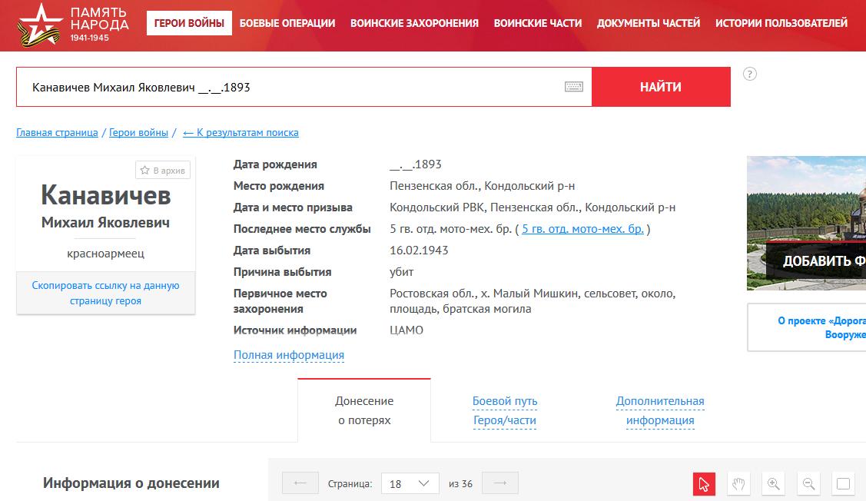Open the Воинские захоронения menu item
This screenshot has height=501, width=866.
pyautogui.click(x=414, y=23)
